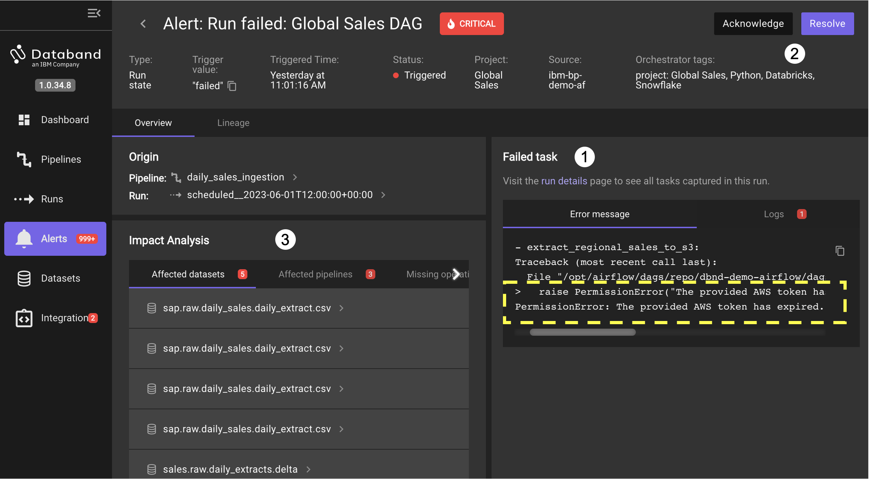869x479 pixels.
Task: Open the Alerts bell in the sidebar
Action: tap(24, 239)
